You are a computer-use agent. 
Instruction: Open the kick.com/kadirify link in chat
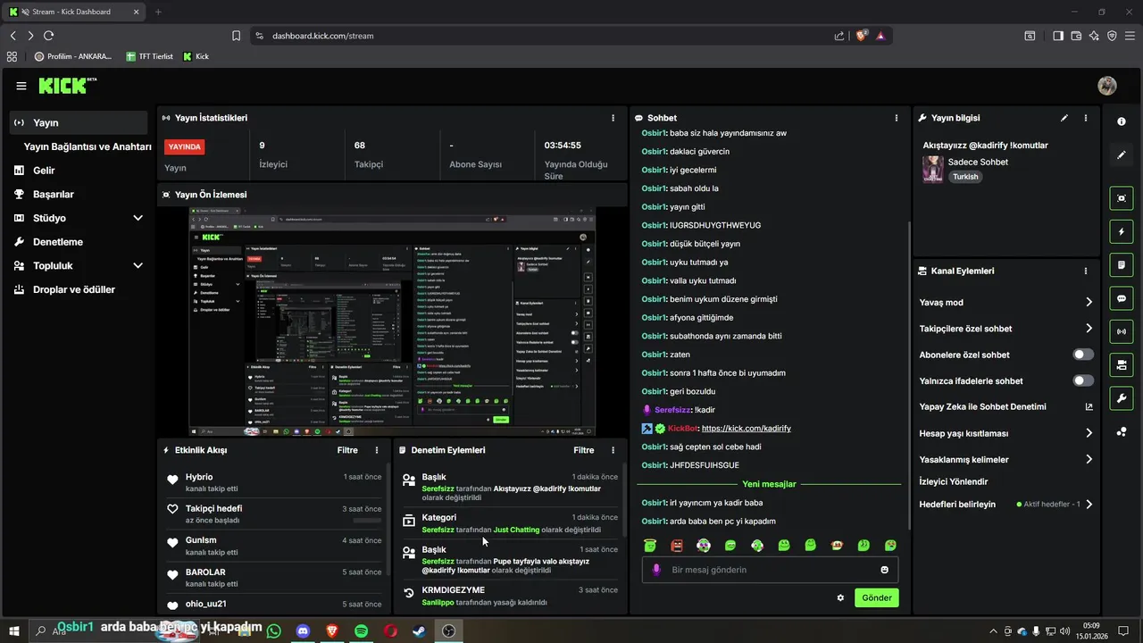(x=746, y=428)
